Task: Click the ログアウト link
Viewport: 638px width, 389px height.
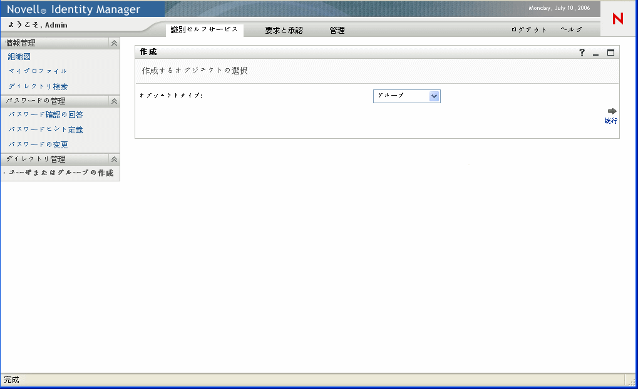Action: [x=528, y=29]
